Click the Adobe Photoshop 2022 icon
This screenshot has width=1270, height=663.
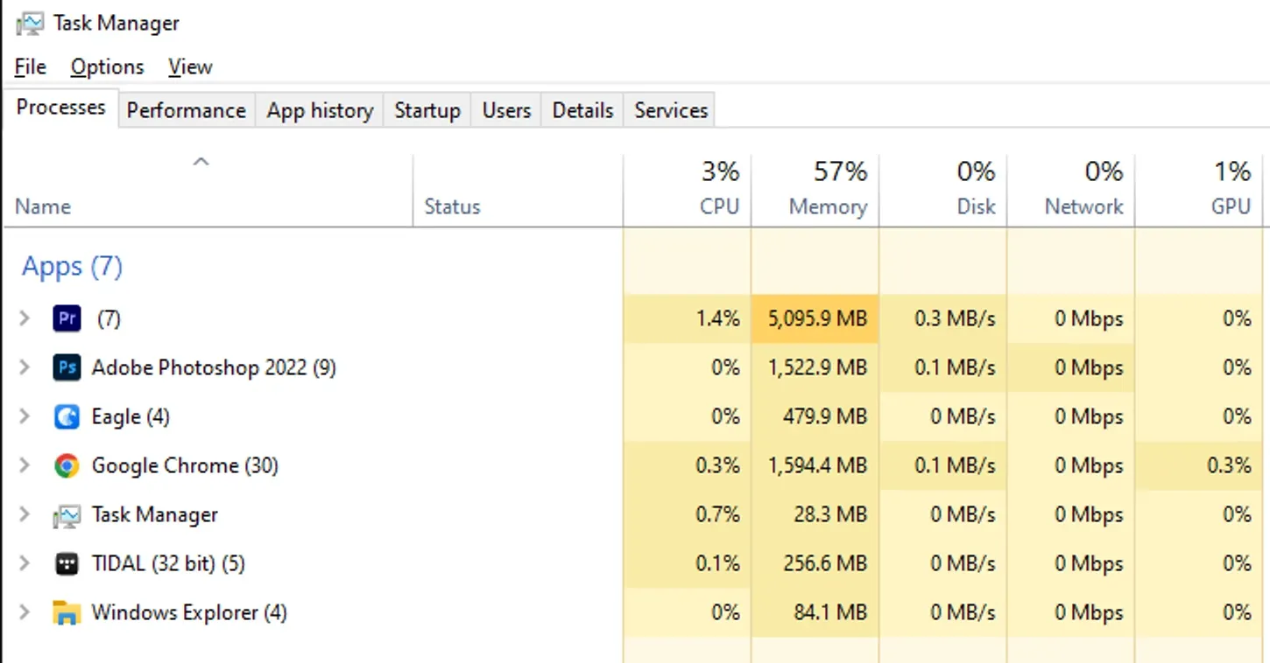coord(67,367)
